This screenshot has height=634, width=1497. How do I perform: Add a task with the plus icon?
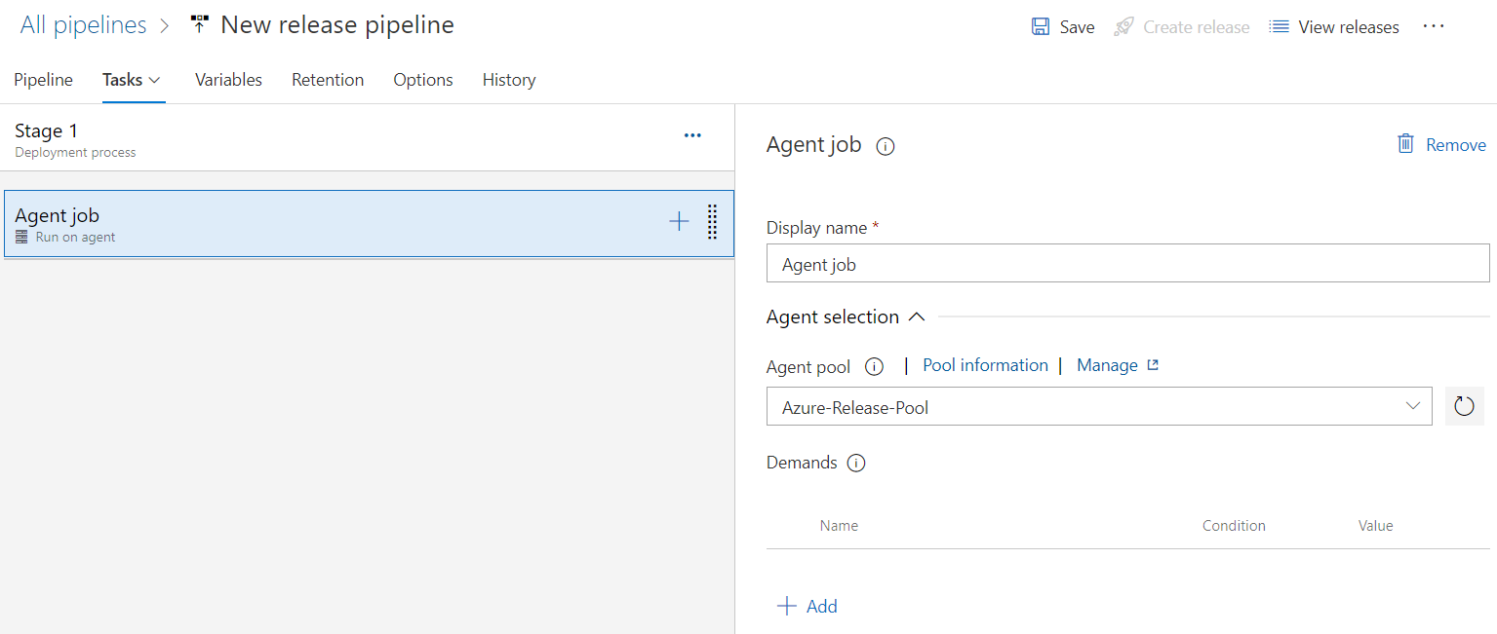click(679, 222)
